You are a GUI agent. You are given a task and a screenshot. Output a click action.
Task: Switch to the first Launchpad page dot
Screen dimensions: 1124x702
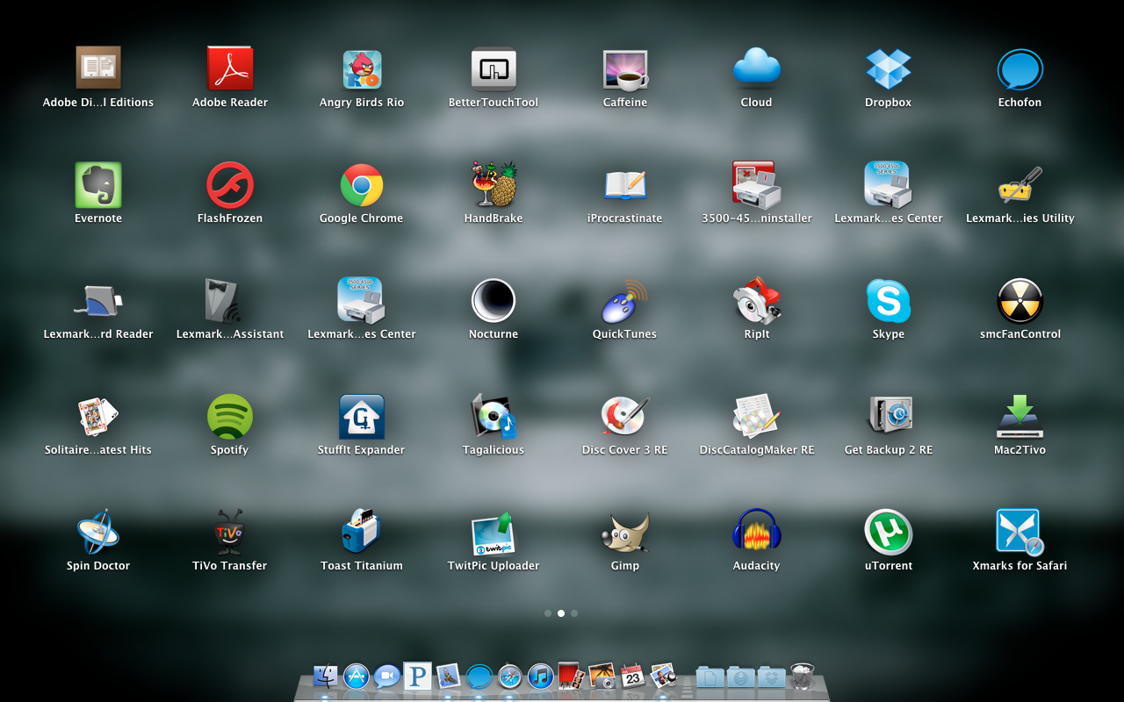click(548, 613)
